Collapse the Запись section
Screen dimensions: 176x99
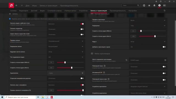10,14
